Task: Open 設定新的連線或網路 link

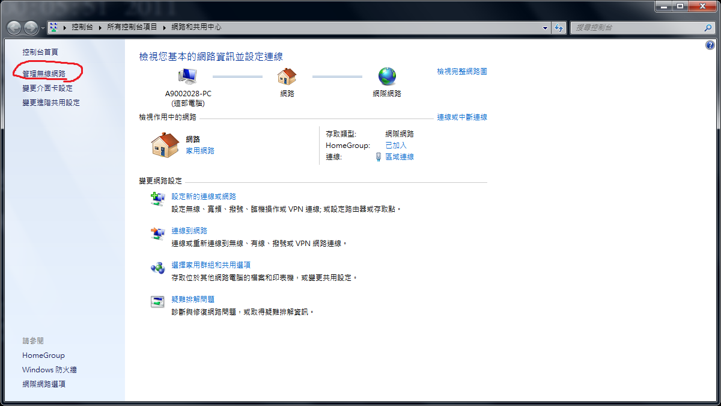Action: [x=204, y=197]
